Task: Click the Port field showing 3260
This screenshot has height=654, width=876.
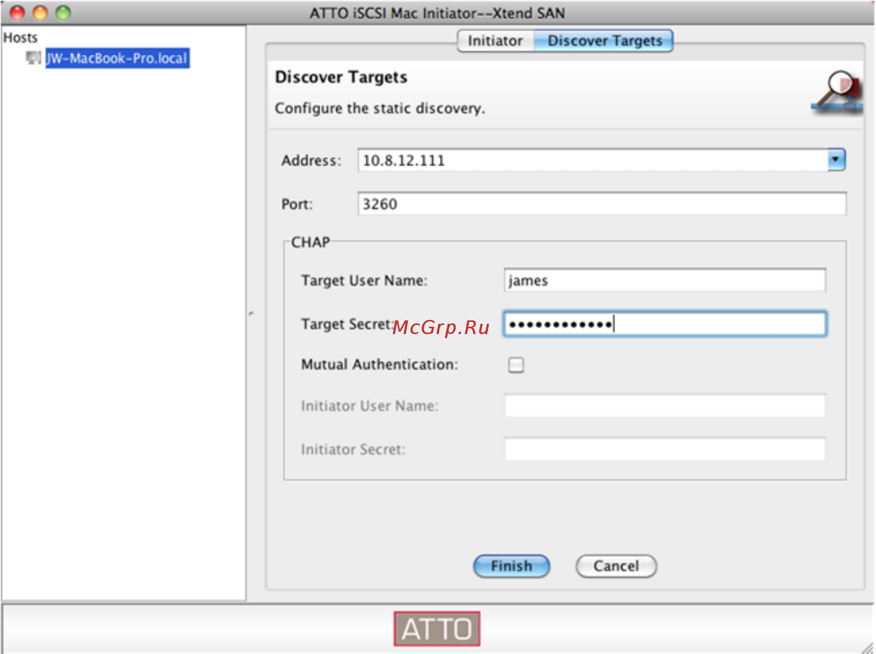Action: tap(602, 204)
